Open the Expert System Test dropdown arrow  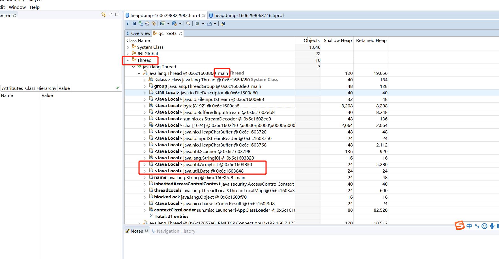pyautogui.click(x=168, y=24)
